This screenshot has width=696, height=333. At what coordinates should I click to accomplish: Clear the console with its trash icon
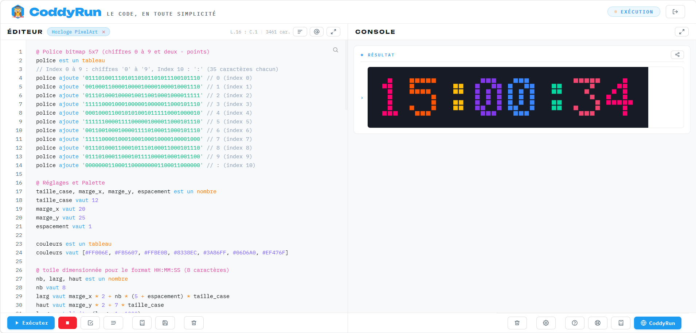[517, 323]
